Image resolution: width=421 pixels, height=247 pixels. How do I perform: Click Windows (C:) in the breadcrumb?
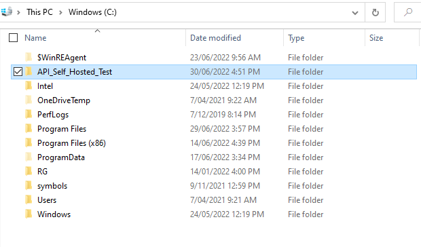(92, 12)
